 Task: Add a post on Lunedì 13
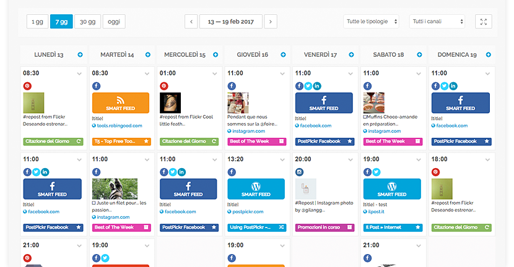pos(80,54)
